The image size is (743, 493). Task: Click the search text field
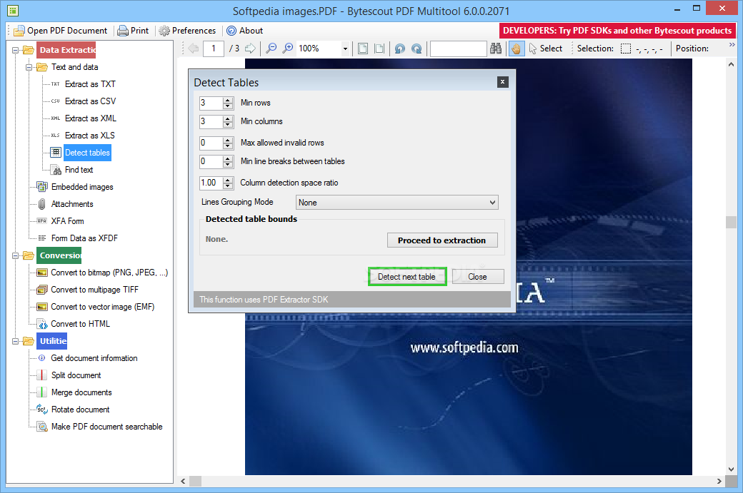click(x=458, y=49)
